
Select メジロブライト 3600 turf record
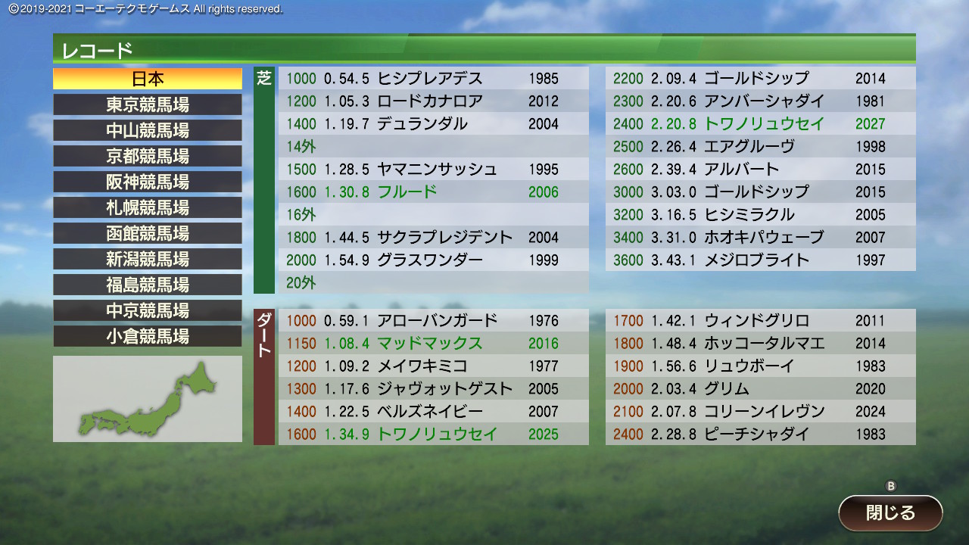coord(761,260)
